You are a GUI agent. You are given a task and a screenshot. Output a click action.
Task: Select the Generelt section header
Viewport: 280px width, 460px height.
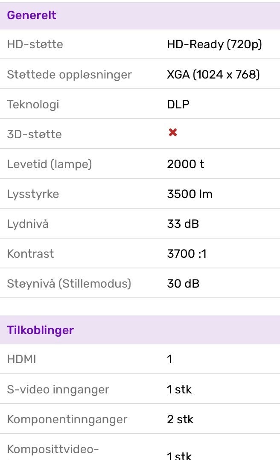(x=140, y=15)
